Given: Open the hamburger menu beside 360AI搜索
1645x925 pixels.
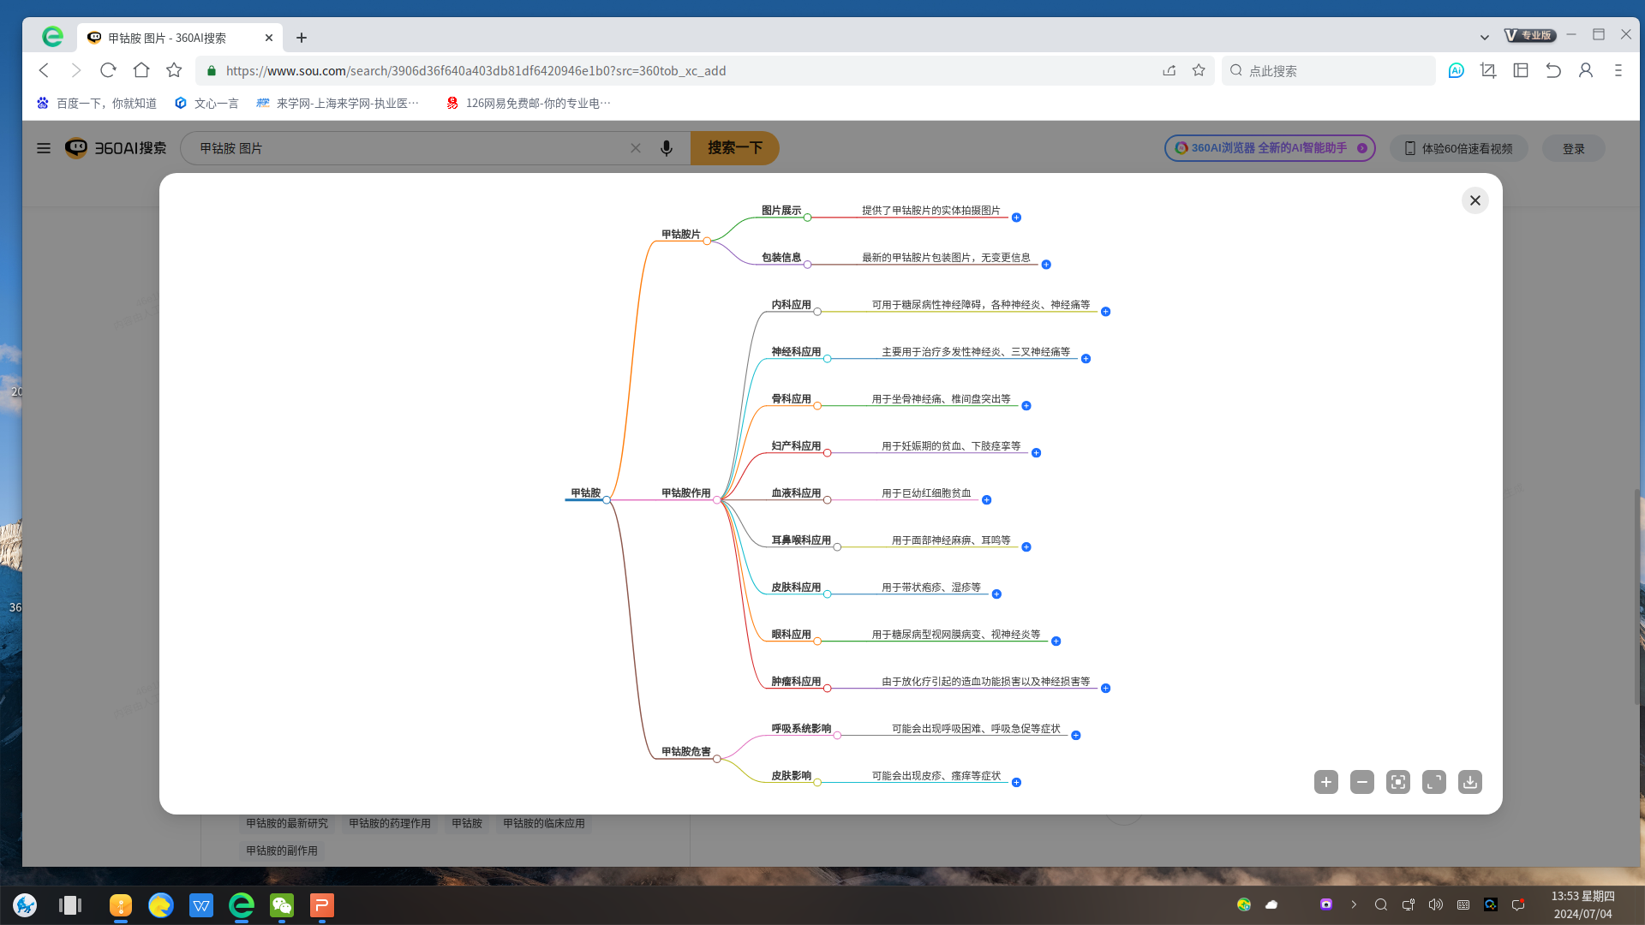Looking at the screenshot, I should pyautogui.click(x=44, y=148).
